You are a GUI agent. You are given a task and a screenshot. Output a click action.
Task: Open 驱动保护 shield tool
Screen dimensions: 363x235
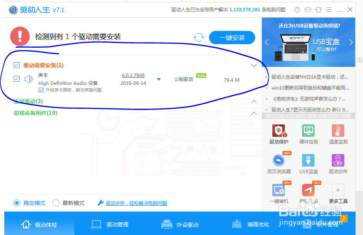tap(279, 131)
